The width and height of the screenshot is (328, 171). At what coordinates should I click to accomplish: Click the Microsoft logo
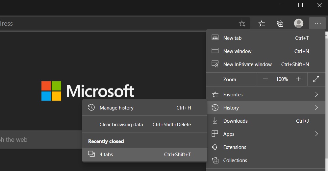(x=88, y=91)
